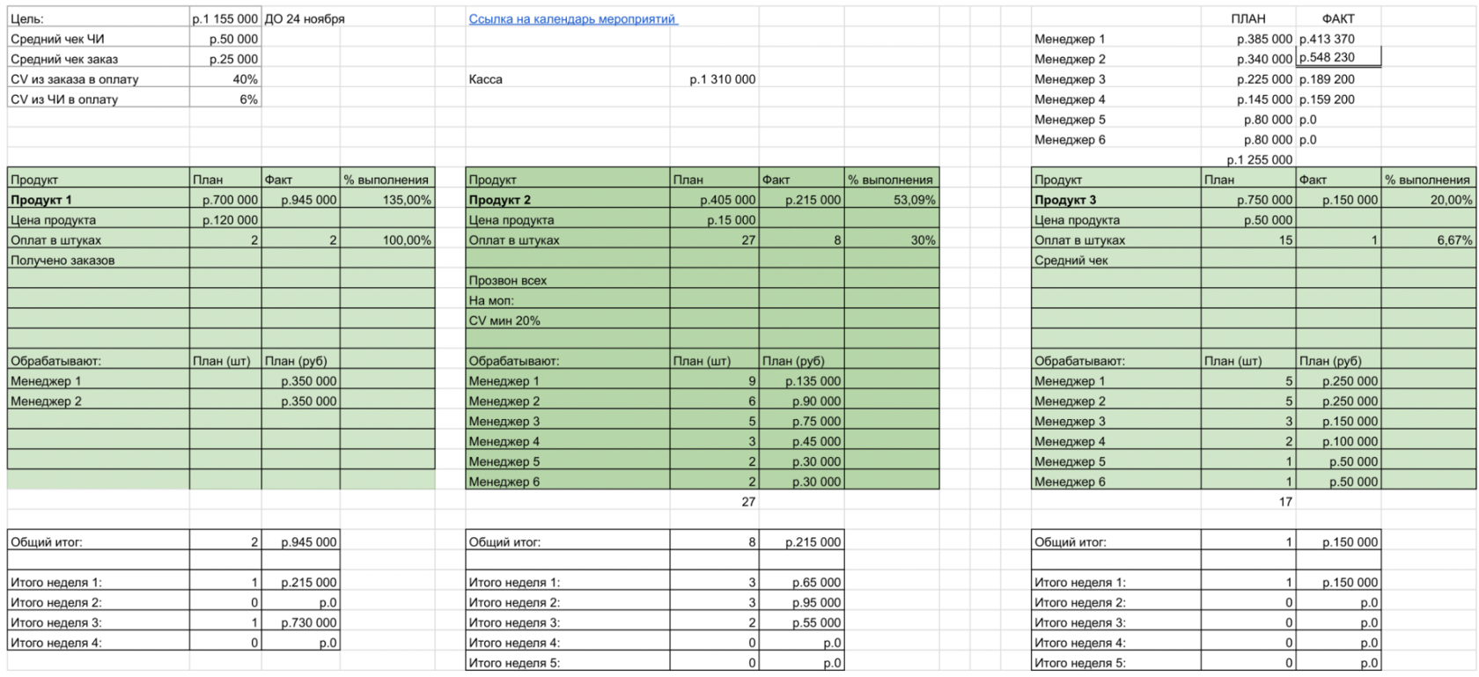
Task: Click the Касса value 'р.1 310 000'
Action: (x=715, y=79)
